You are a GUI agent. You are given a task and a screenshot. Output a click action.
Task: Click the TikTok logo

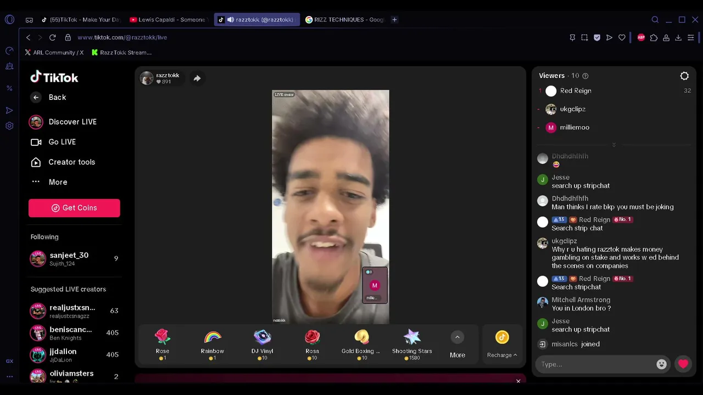(x=54, y=77)
